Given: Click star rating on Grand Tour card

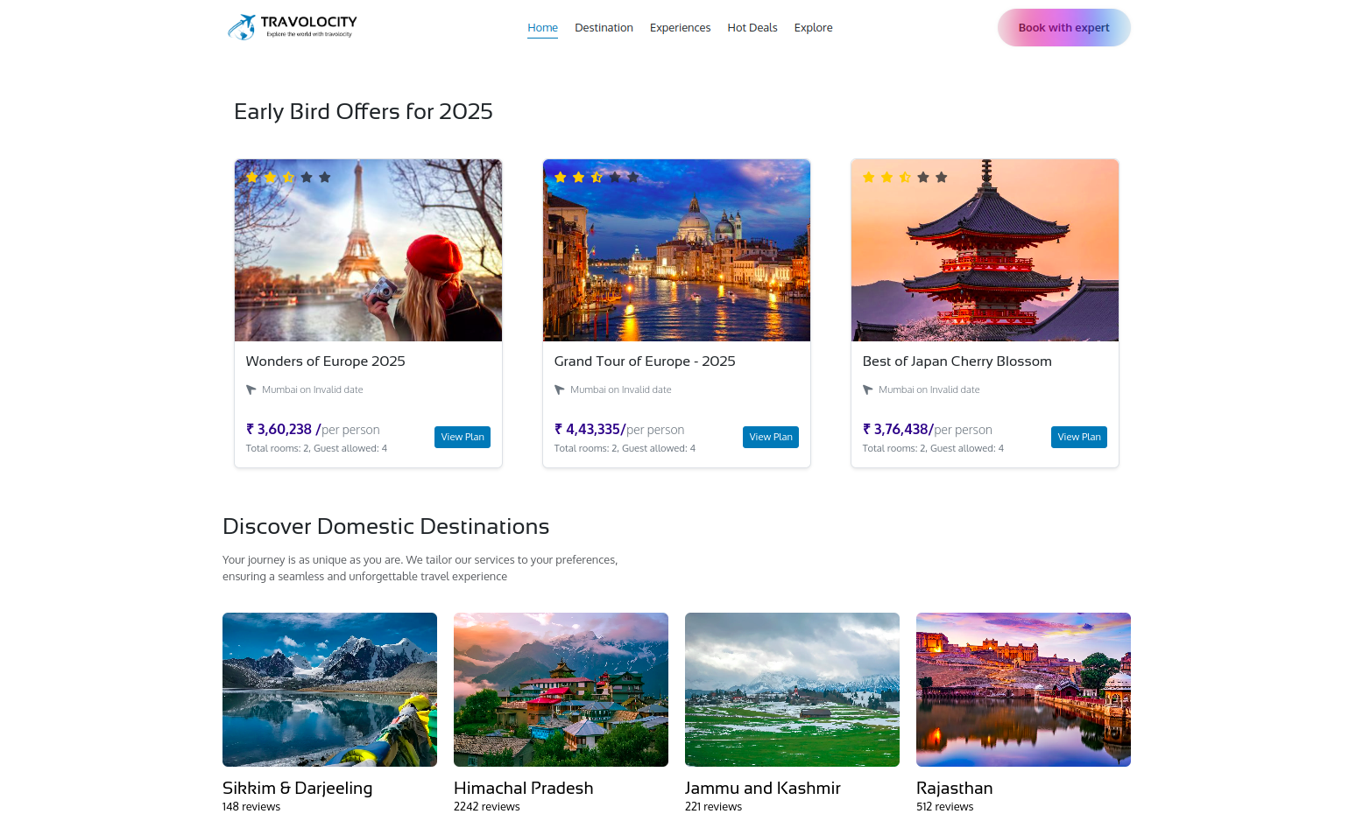Looking at the screenshot, I should [597, 178].
